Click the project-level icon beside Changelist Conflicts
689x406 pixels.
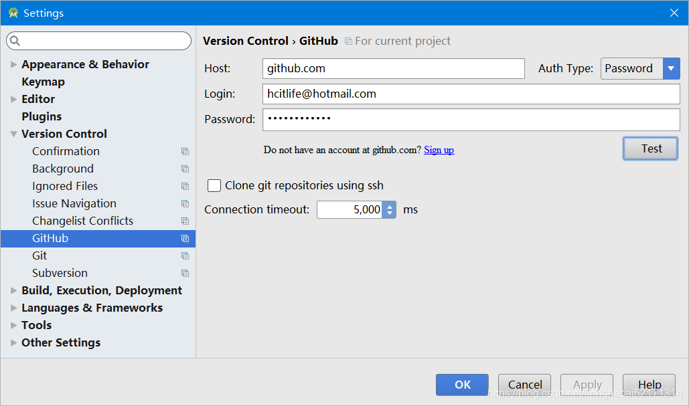click(185, 221)
